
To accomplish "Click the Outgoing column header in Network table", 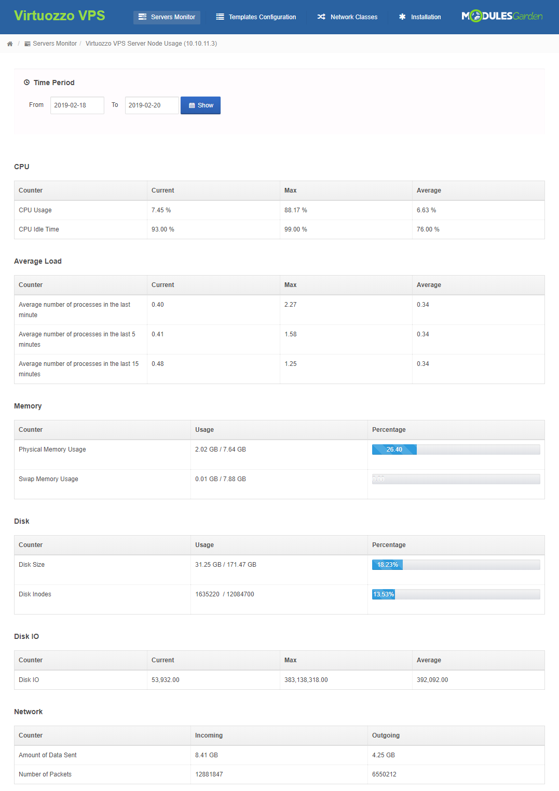I will point(386,735).
